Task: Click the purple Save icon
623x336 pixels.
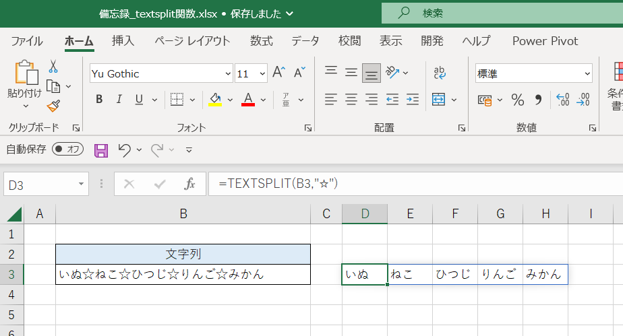Action: click(x=101, y=150)
